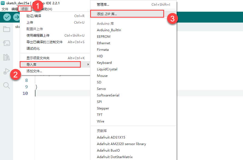The image size is (243, 160).
Task: Choose 管理库... from the submenu
Action: (103, 5)
